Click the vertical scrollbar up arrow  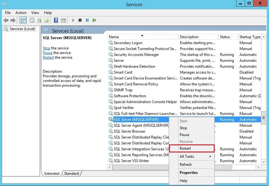pos(263,37)
